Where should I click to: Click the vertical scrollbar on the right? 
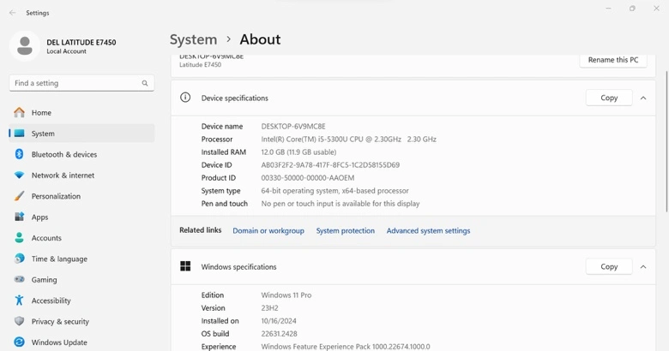click(x=666, y=140)
